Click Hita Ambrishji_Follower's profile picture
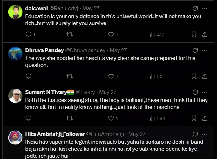The width and height of the screenshot is (217, 159). (15, 137)
